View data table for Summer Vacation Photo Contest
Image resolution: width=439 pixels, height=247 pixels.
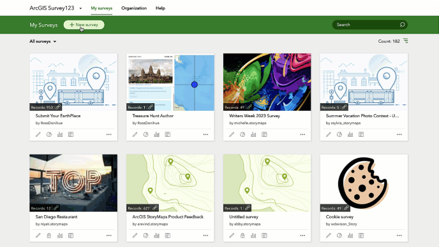point(361,134)
